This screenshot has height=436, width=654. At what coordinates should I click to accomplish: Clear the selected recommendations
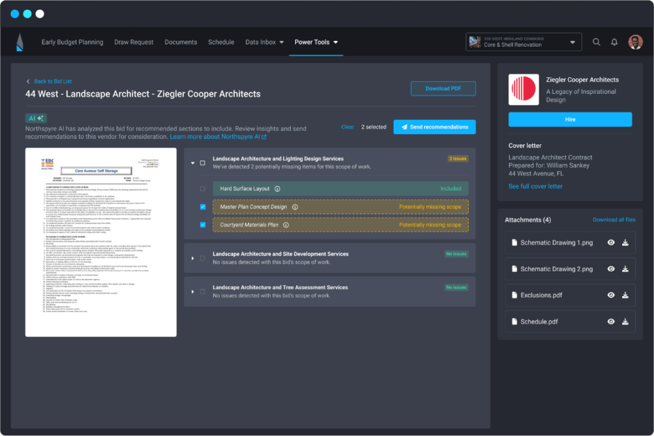[347, 127]
